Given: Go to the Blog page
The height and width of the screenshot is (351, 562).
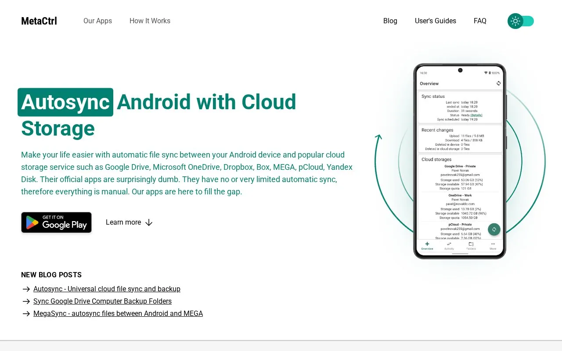Looking at the screenshot, I should 390,21.
